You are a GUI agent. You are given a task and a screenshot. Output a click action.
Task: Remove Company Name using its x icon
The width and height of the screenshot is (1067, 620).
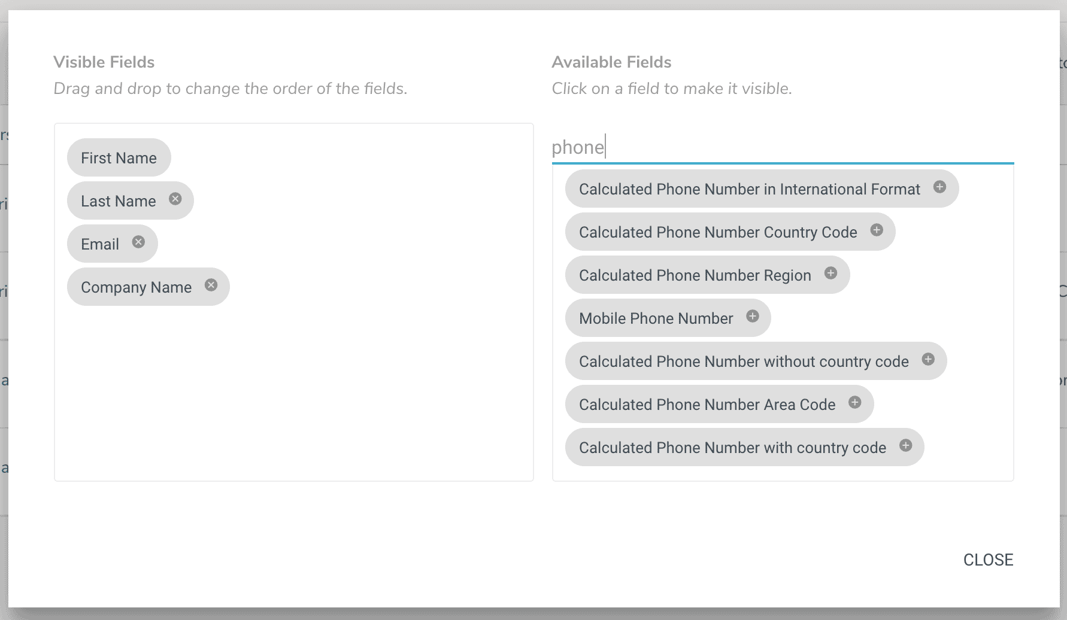point(211,285)
